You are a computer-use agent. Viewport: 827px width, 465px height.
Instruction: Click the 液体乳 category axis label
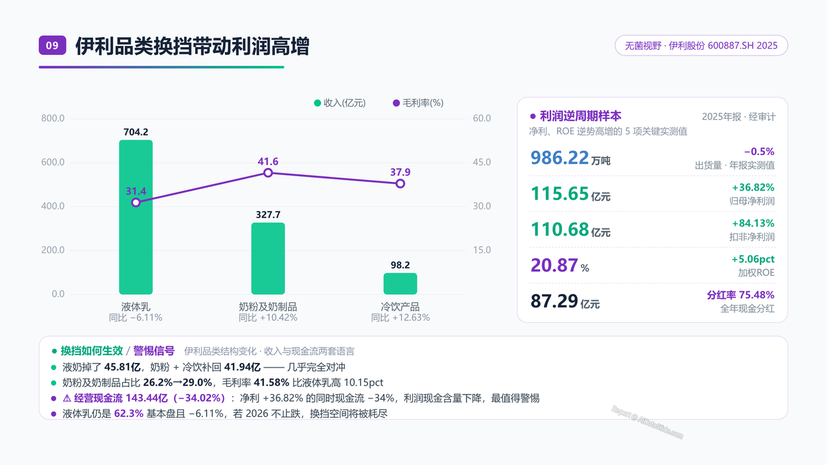[136, 306]
